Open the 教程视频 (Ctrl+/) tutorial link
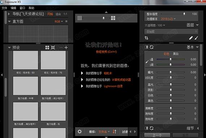Screen dimensions: 206x138 [x=106, y=52]
